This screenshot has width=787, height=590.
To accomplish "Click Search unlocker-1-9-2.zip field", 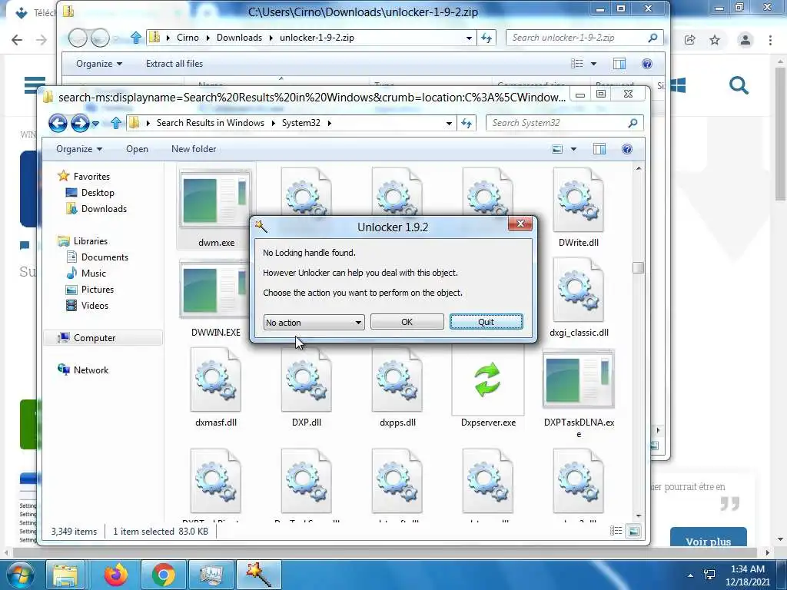I will tap(585, 38).
